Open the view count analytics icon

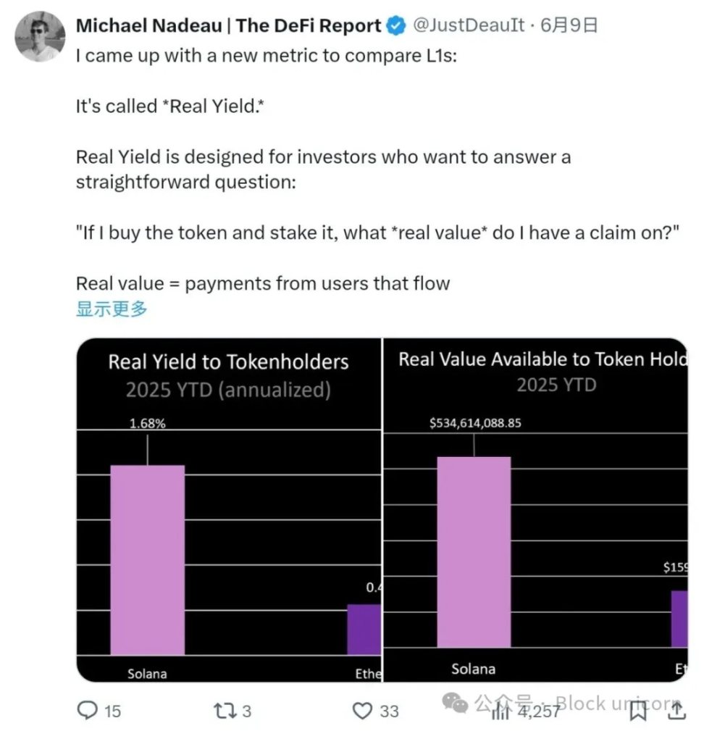point(501,711)
